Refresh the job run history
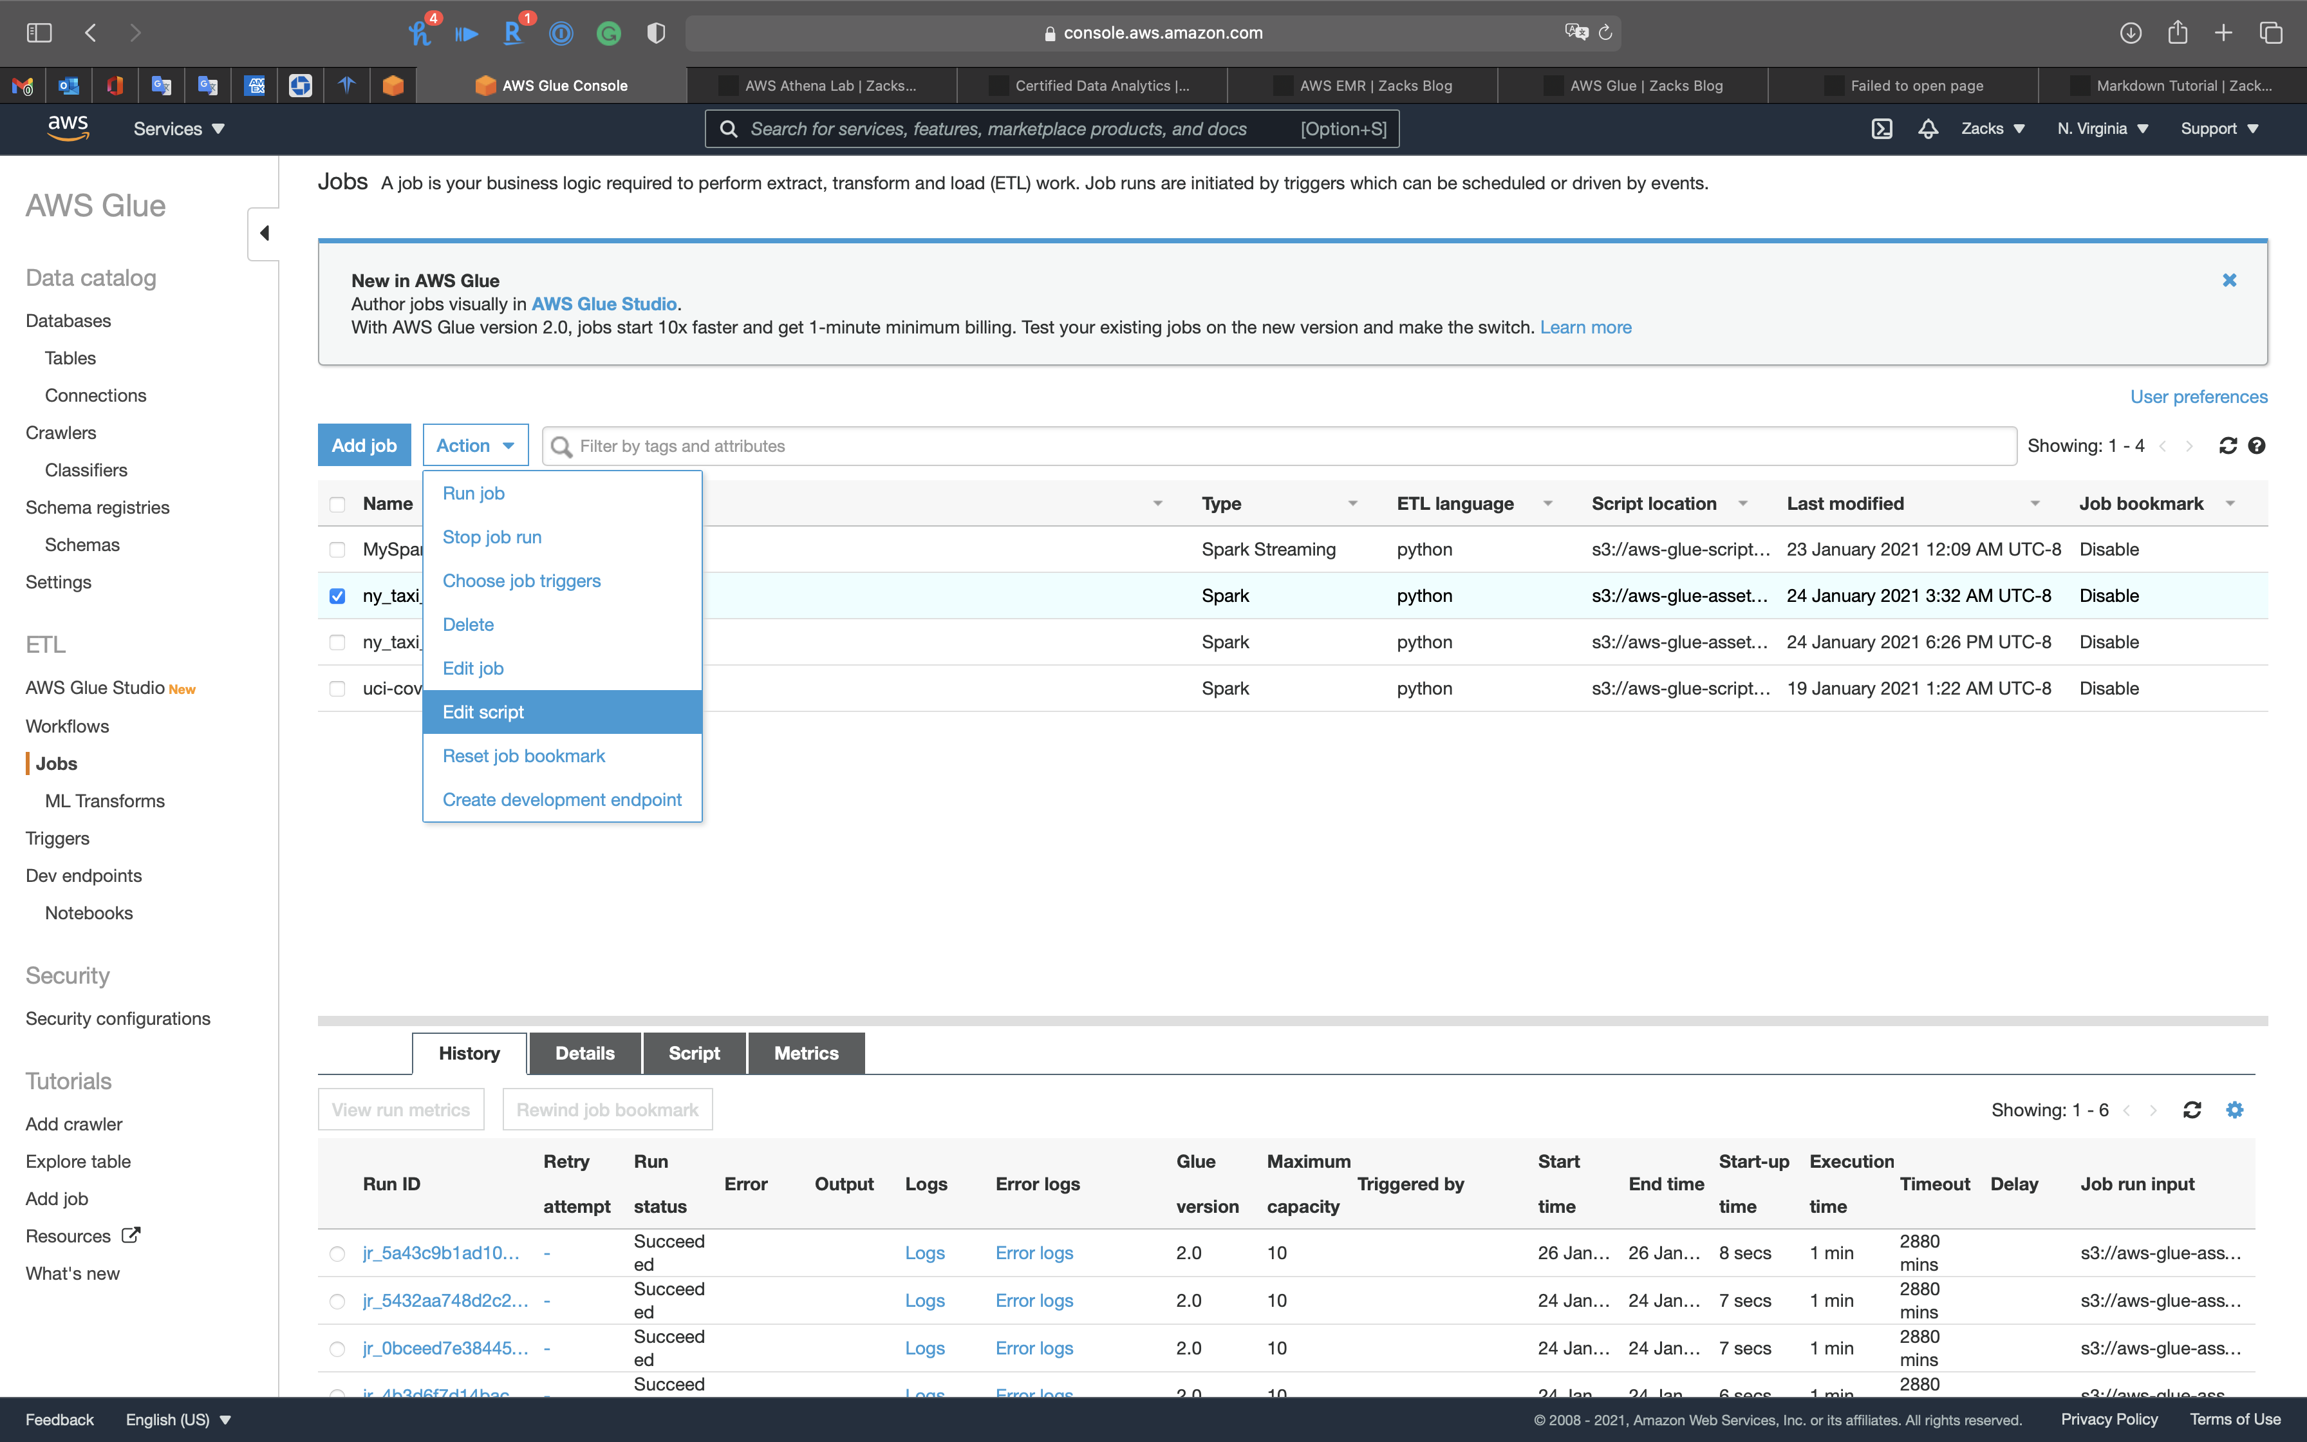 tap(2192, 1110)
